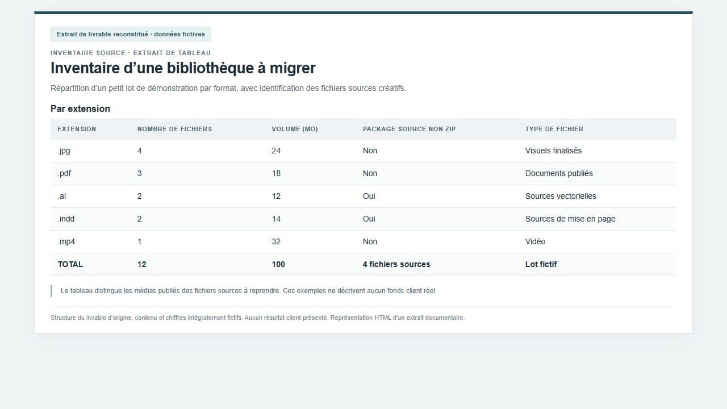Click file count '3' in .pdf row

coord(140,173)
